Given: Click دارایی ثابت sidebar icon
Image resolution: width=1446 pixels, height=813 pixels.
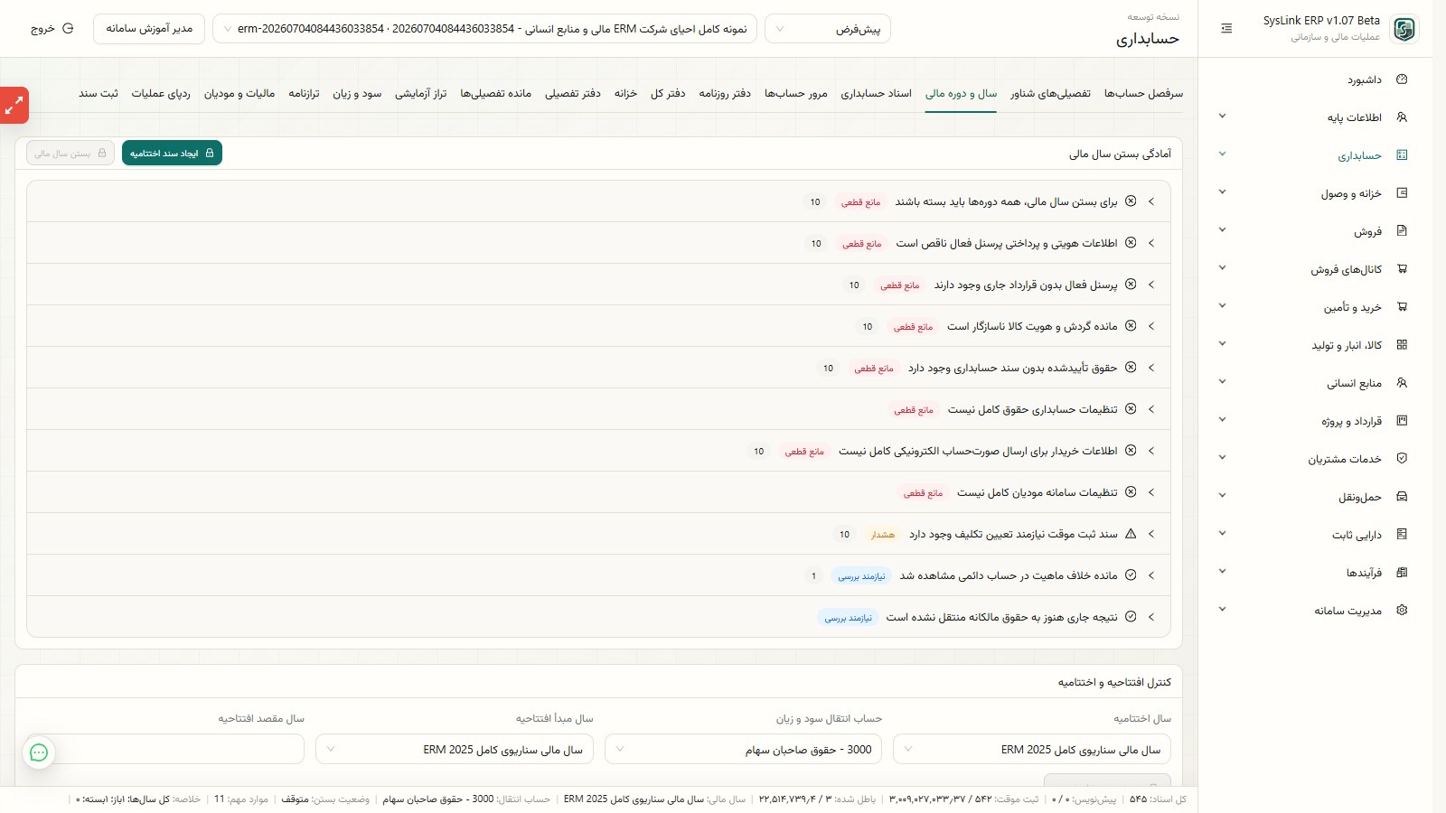Looking at the screenshot, I should pos(1402,535).
